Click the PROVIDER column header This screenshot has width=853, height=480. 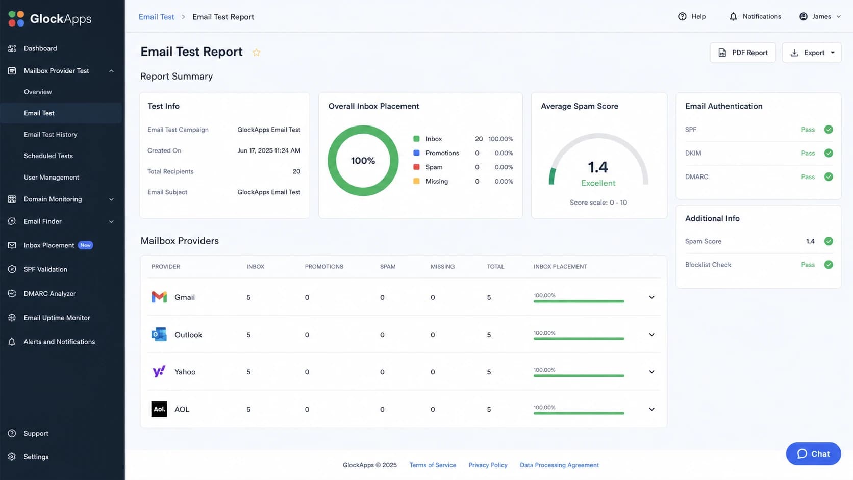166,267
